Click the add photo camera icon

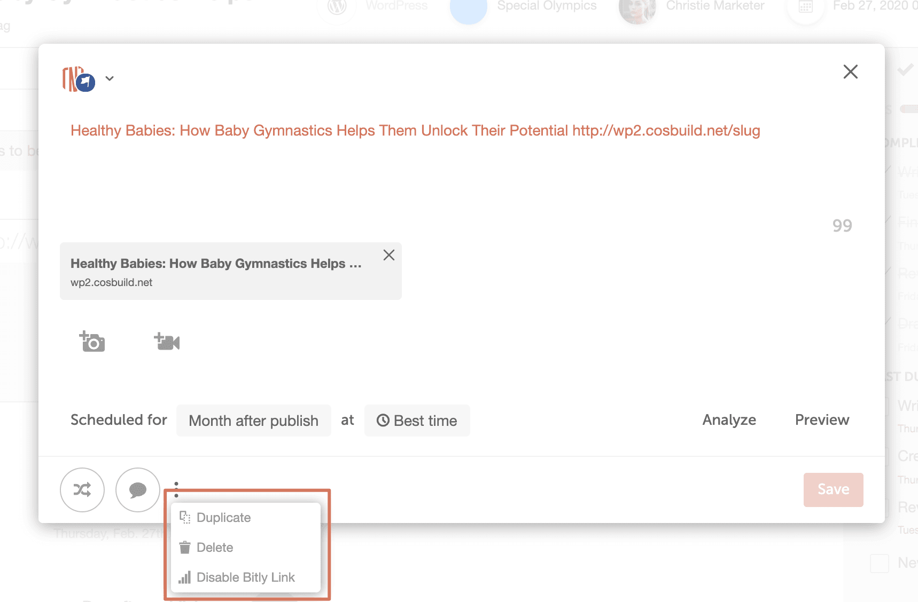point(92,342)
